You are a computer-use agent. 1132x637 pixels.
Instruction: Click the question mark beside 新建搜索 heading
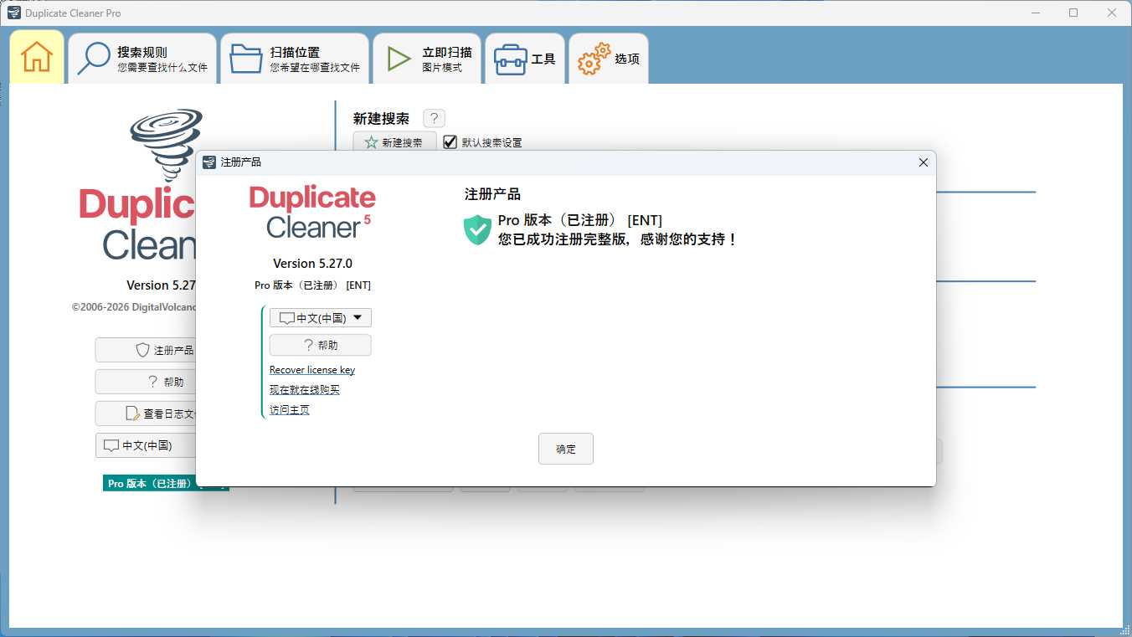pyautogui.click(x=434, y=119)
